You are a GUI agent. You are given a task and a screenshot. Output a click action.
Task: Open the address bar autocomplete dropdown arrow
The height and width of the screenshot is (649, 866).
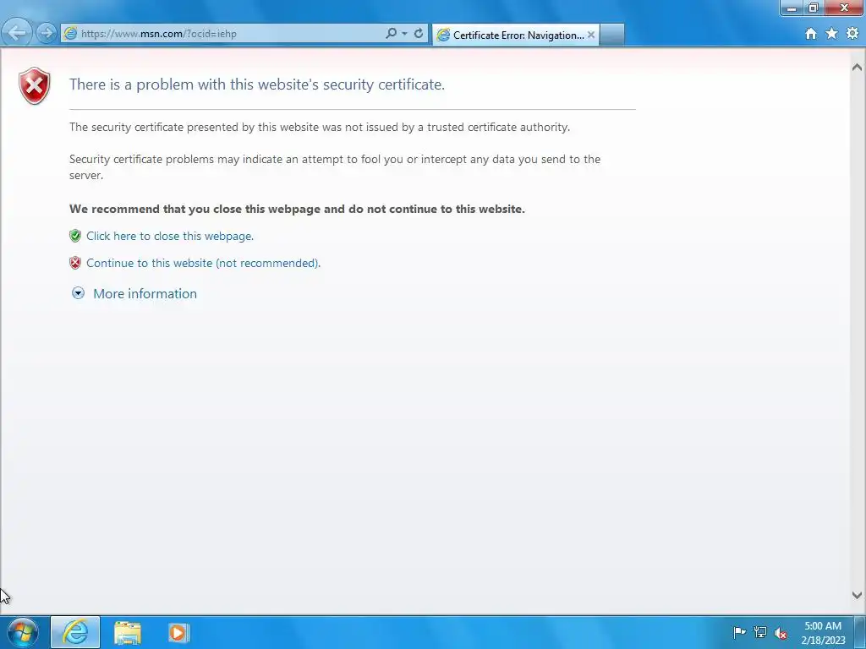pyautogui.click(x=404, y=34)
